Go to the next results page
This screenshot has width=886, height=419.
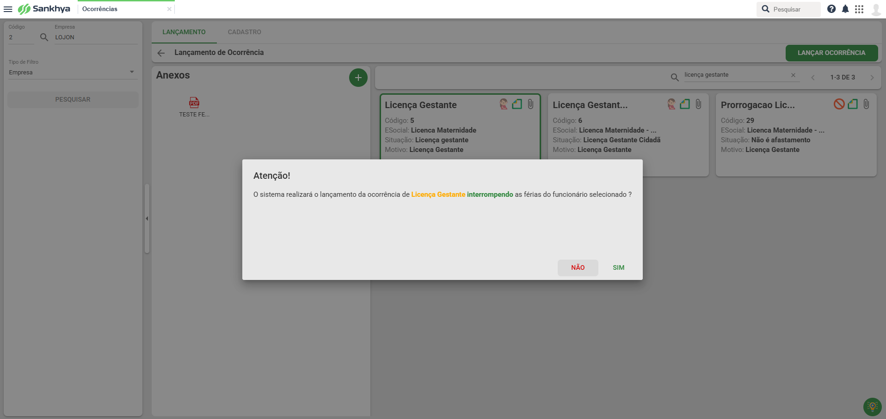pos(872,78)
